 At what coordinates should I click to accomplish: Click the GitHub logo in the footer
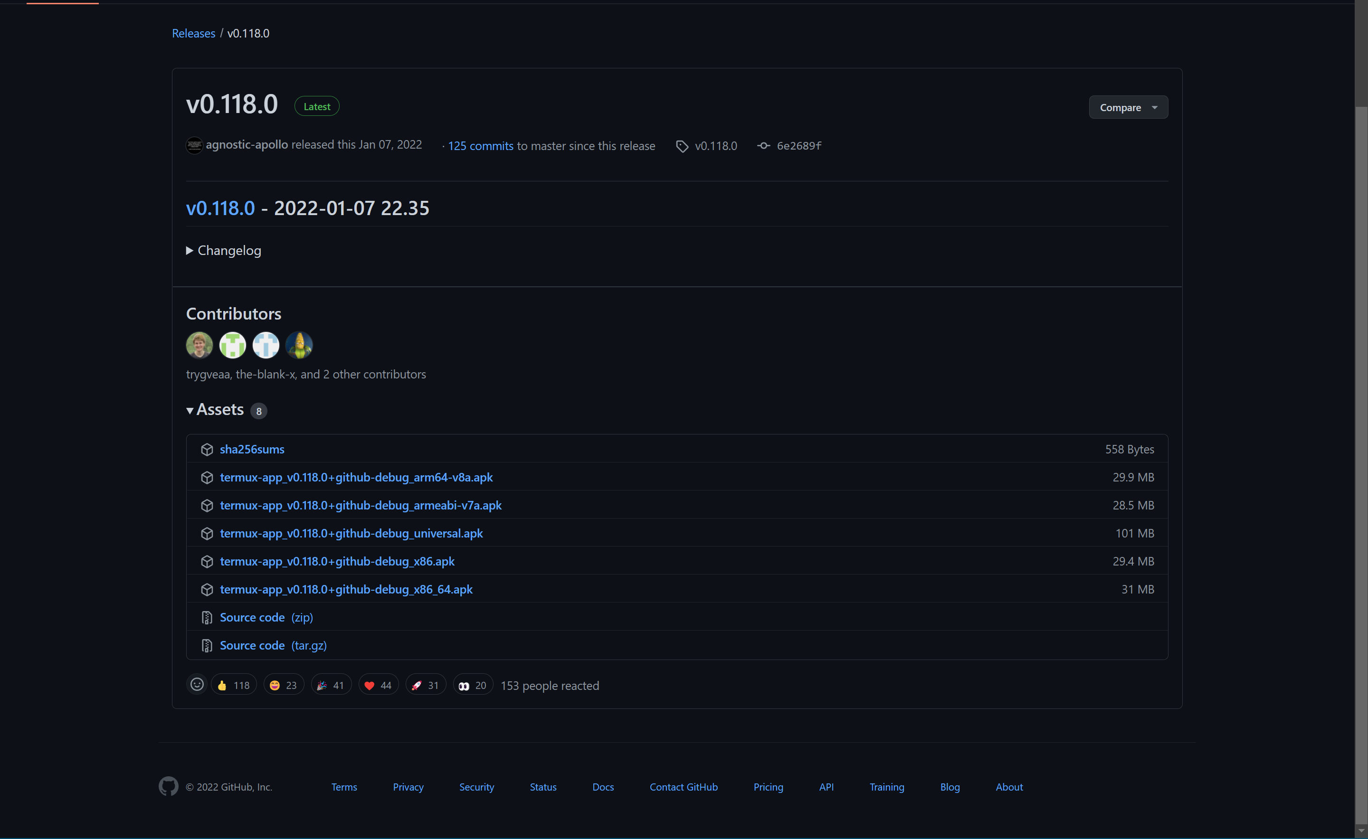[168, 786]
